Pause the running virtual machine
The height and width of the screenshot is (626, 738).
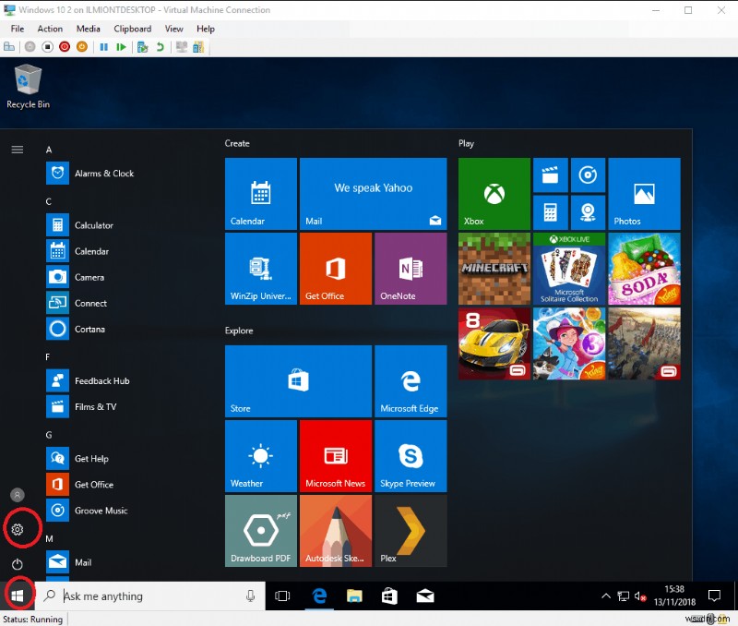[104, 46]
